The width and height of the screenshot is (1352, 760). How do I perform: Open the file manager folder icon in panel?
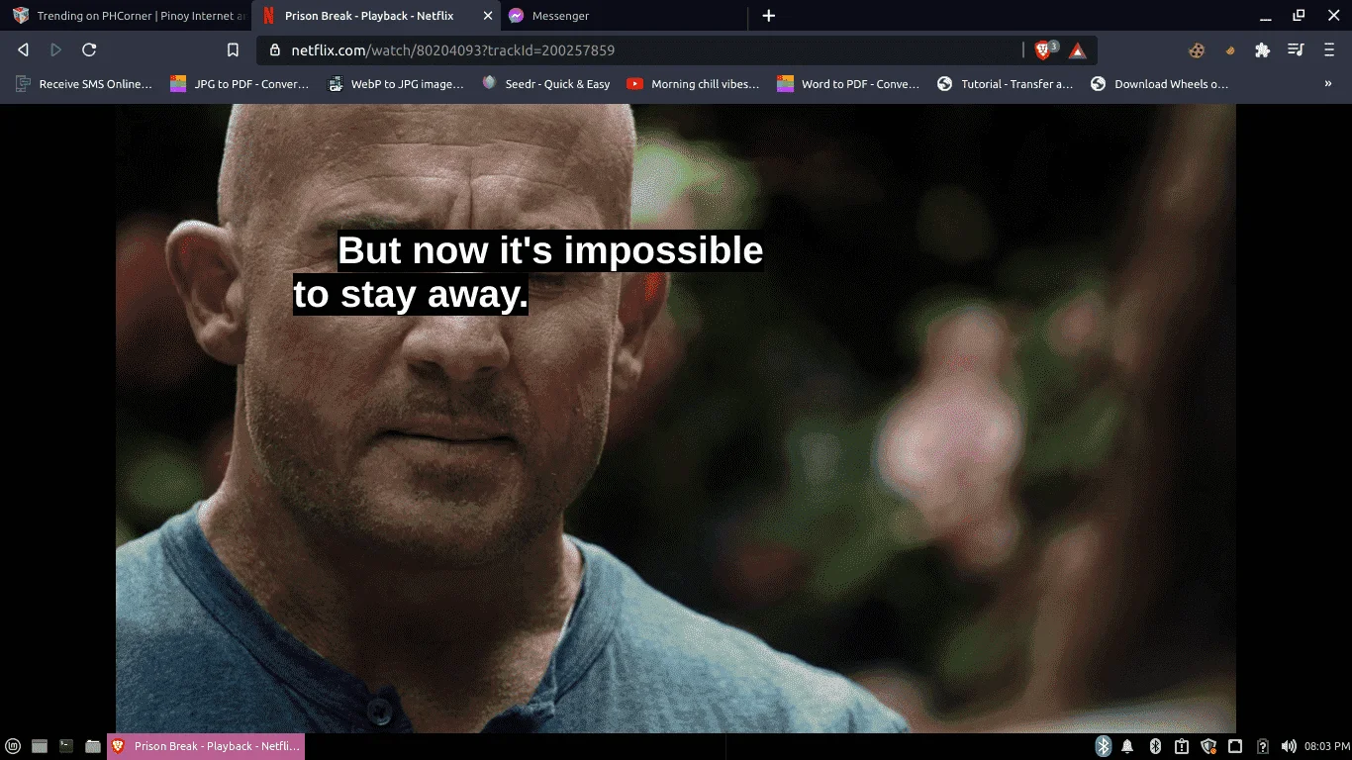pos(93,746)
